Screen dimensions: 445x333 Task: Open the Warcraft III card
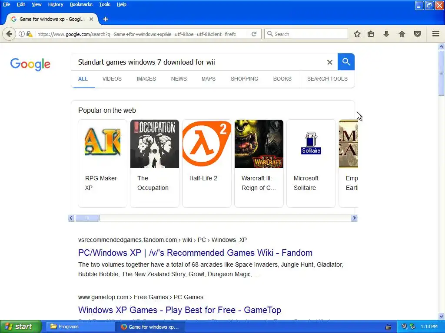pyautogui.click(x=259, y=163)
